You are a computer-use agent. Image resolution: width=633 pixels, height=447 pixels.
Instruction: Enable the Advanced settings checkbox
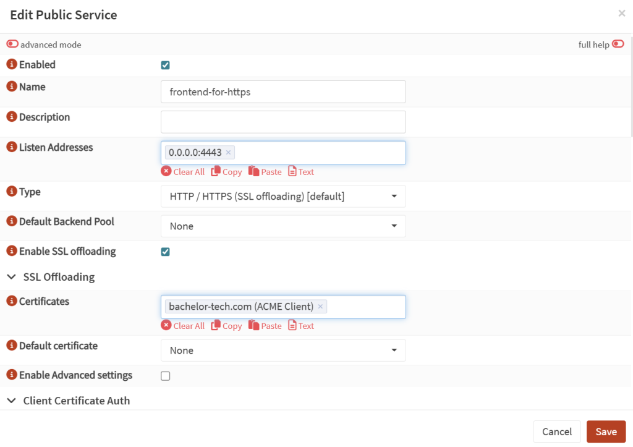click(165, 375)
